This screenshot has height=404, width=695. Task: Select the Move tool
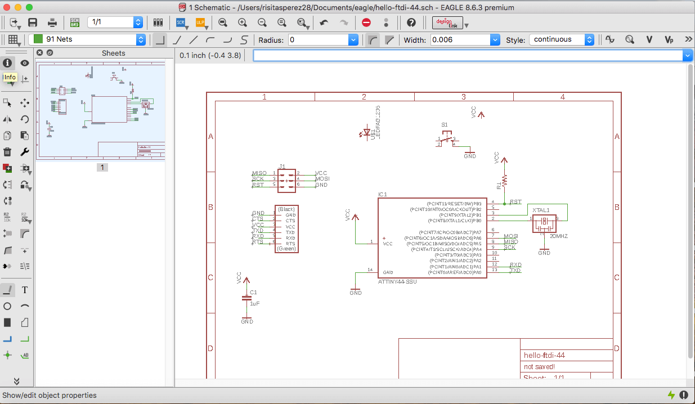[25, 102]
